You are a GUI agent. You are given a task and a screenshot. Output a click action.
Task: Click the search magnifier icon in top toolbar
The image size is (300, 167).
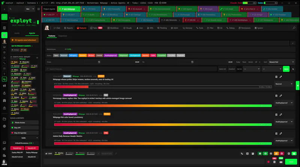(294, 28)
